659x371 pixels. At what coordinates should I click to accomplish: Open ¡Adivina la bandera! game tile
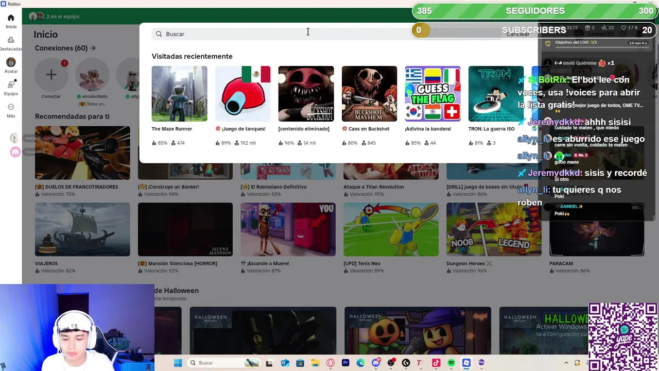click(432, 94)
